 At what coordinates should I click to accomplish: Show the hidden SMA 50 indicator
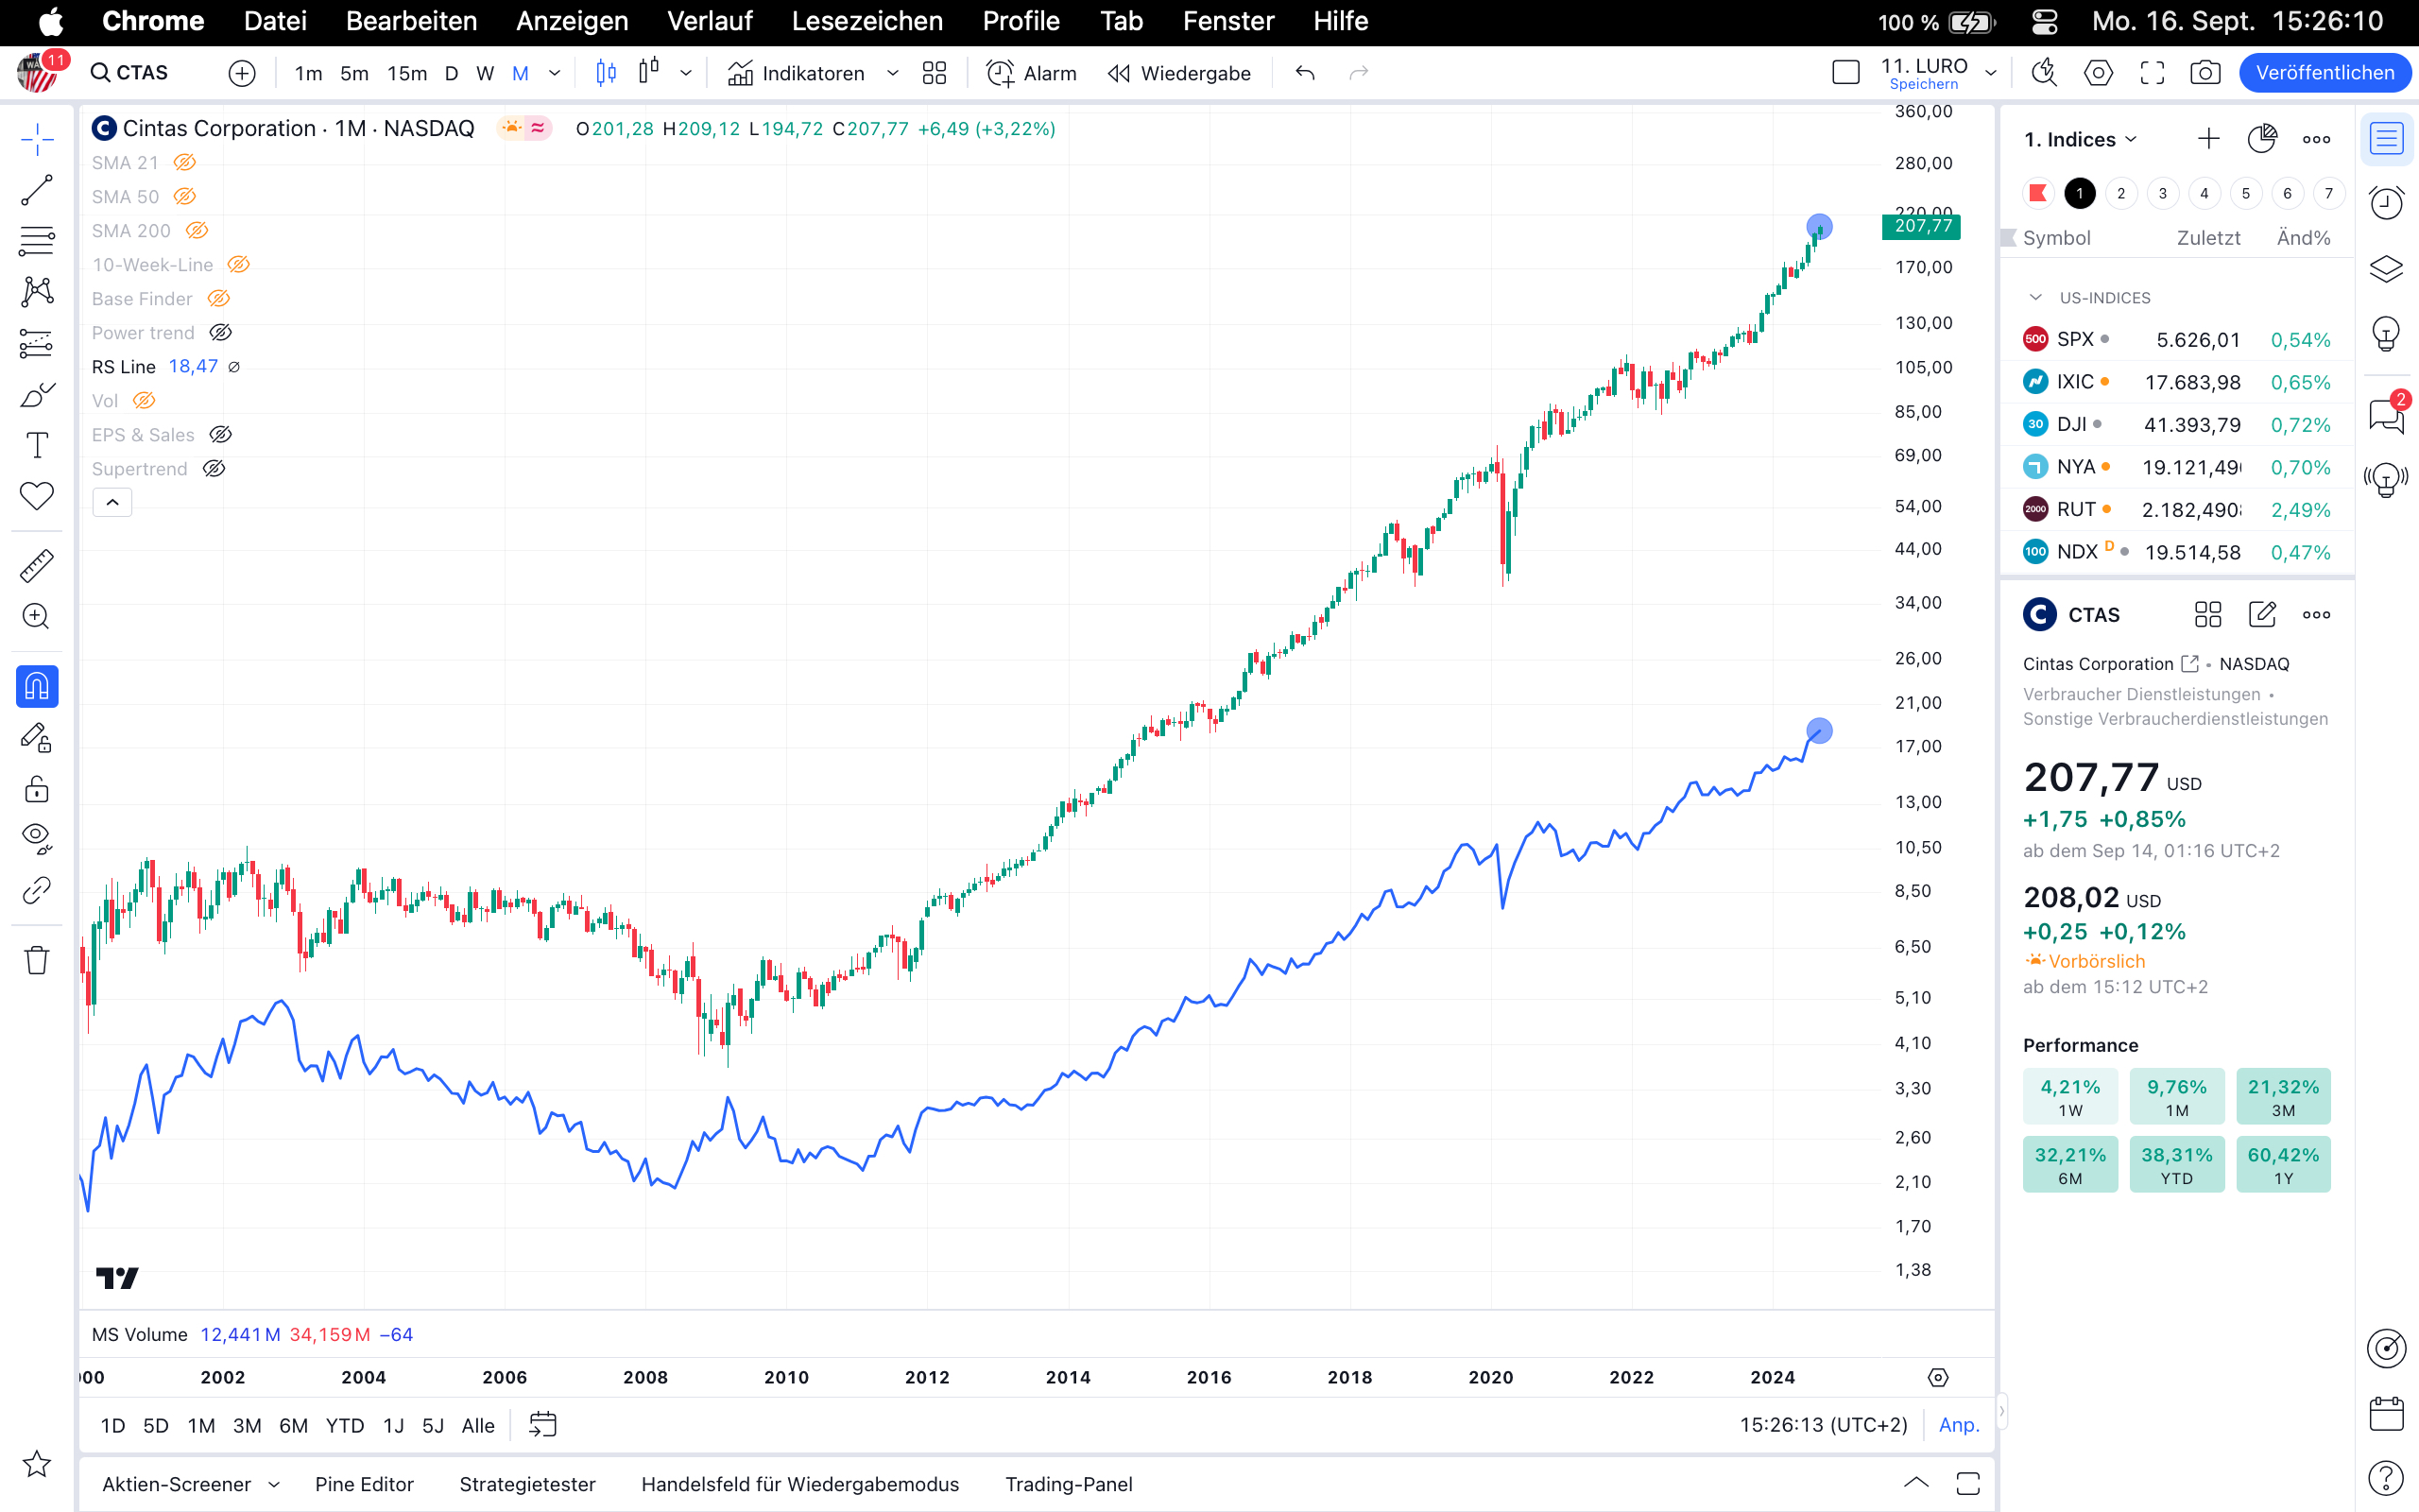tap(185, 197)
